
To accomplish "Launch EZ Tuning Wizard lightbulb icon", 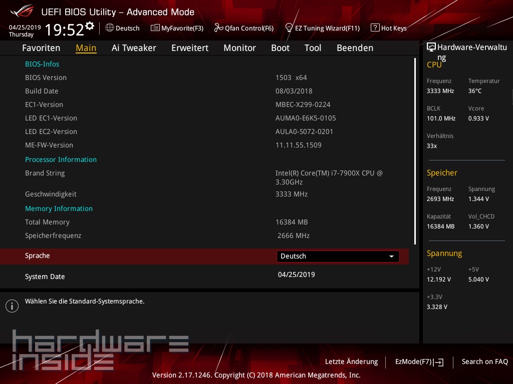I will (x=289, y=28).
